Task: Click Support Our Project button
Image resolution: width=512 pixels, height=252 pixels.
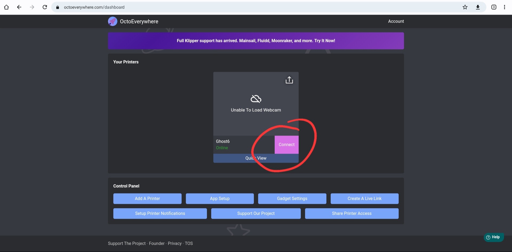Action: pos(256,213)
